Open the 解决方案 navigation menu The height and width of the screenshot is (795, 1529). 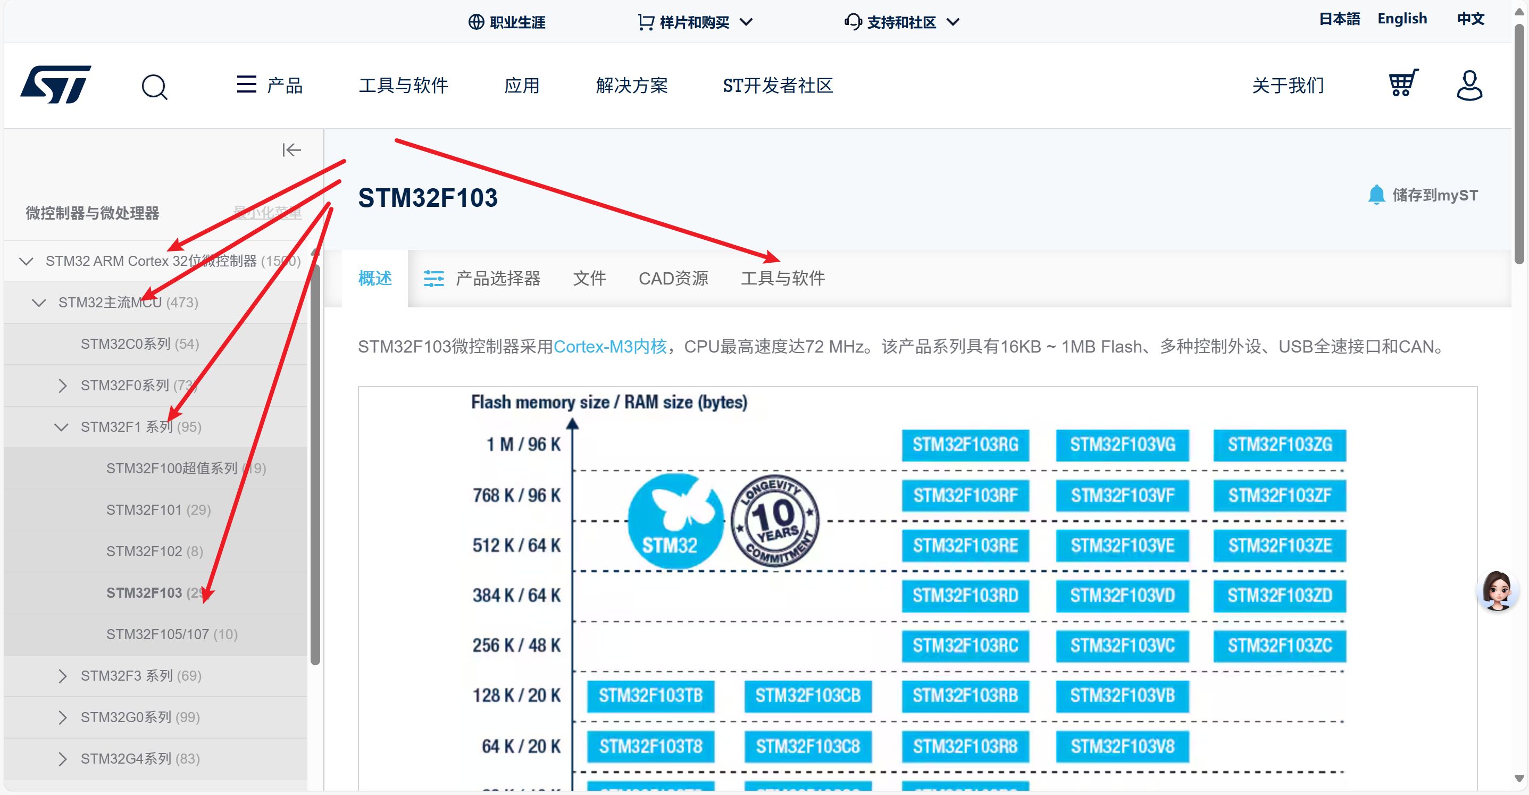[632, 86]
